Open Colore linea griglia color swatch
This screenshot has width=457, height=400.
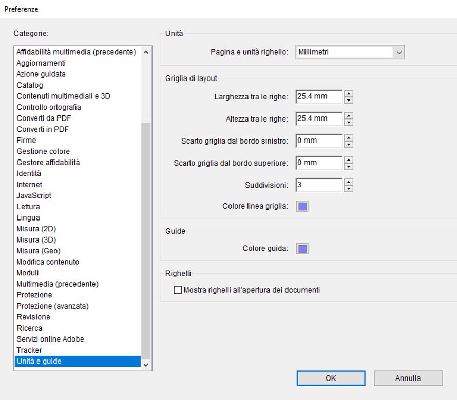[x=302, y=207]
